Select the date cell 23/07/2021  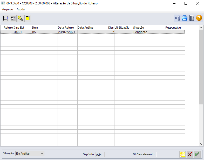click(67, 32)
